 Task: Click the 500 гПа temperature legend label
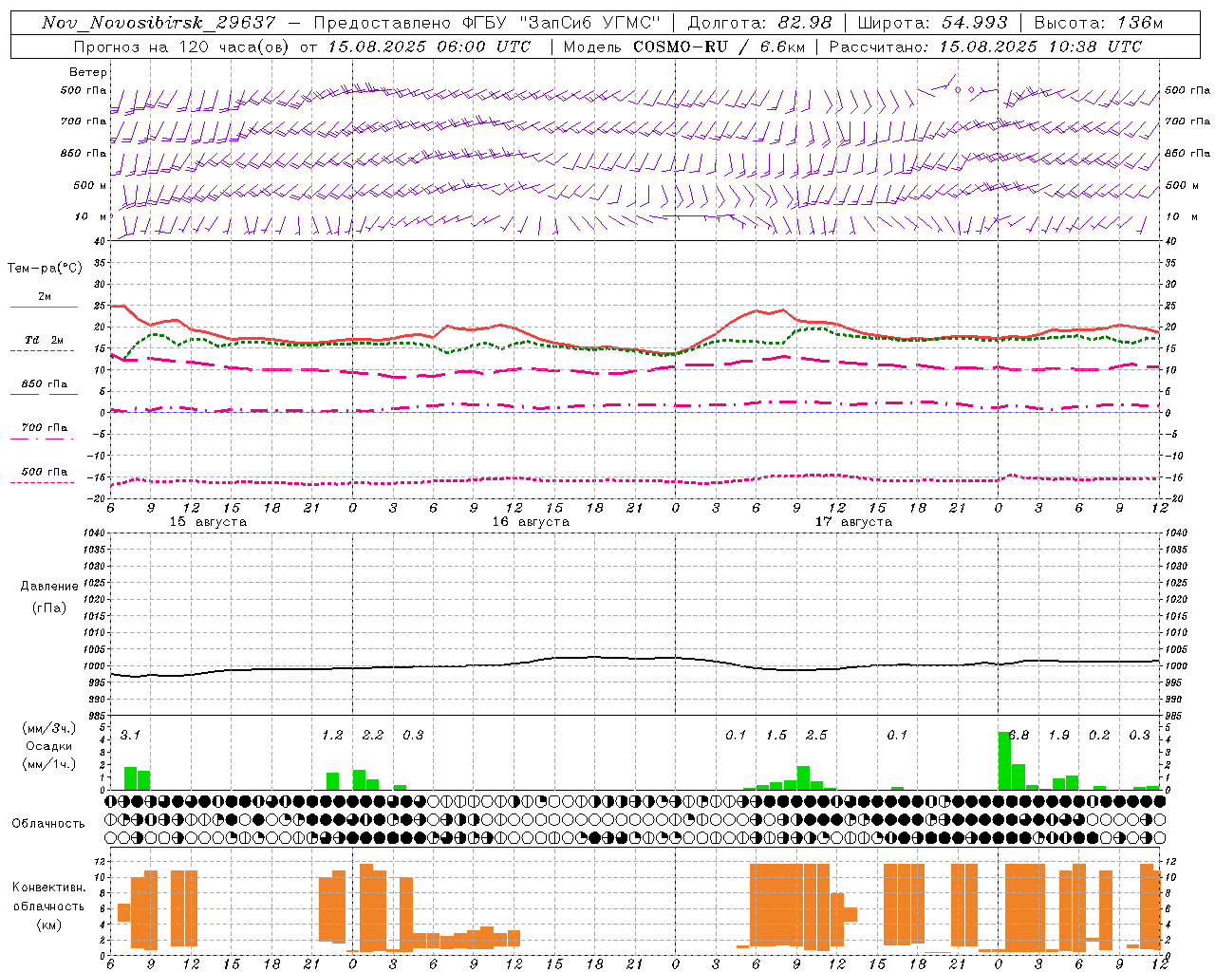tap(44, 472)
